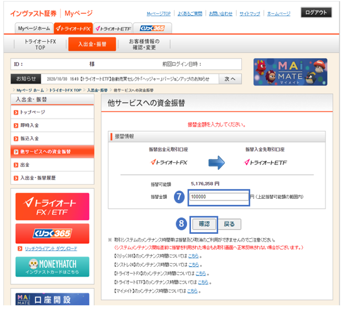
Task: Click arrow icon beside リッチクライアント ダウンロード
Action: pos(20,249)
